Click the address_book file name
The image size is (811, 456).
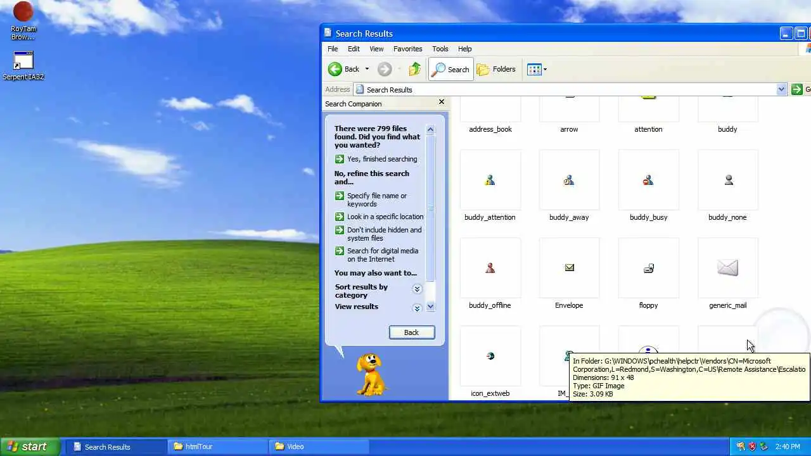pyautogui.click(x=490, y=129)
